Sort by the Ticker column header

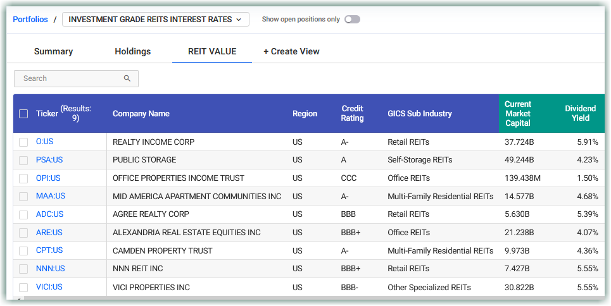click(47, 114)
